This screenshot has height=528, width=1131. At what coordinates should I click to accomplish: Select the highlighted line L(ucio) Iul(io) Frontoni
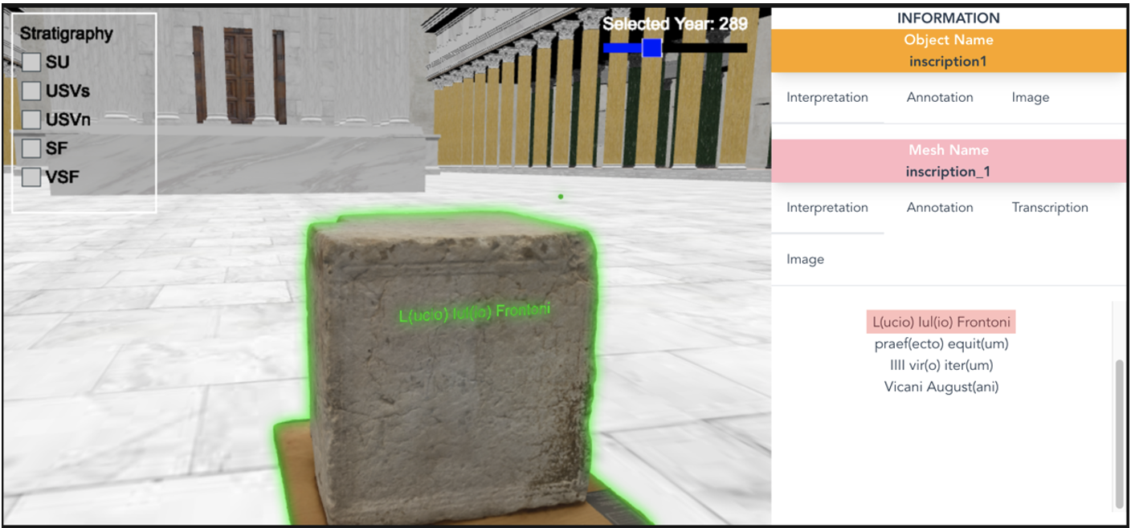tap(940, 321)
